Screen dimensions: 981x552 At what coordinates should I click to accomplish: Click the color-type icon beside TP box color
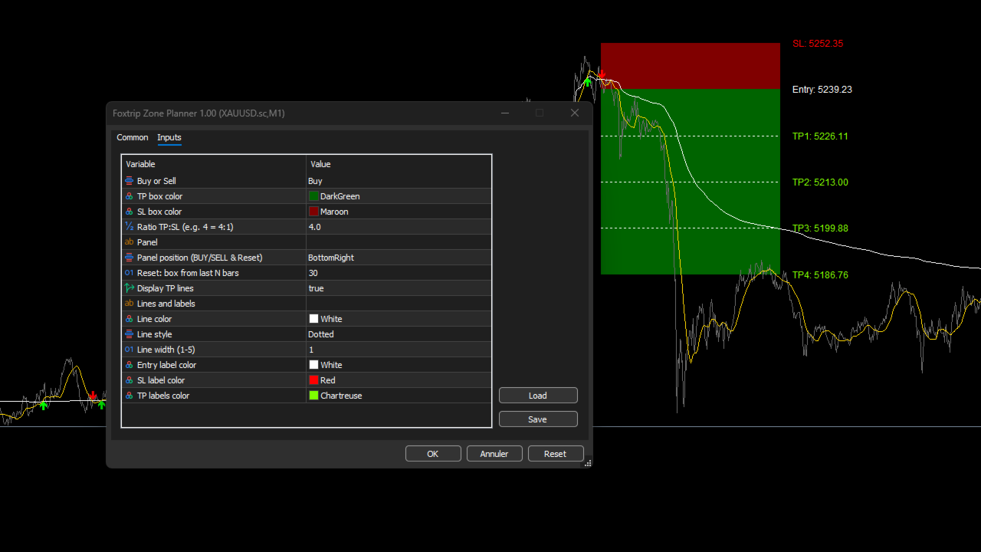click(x=129, y=196)
